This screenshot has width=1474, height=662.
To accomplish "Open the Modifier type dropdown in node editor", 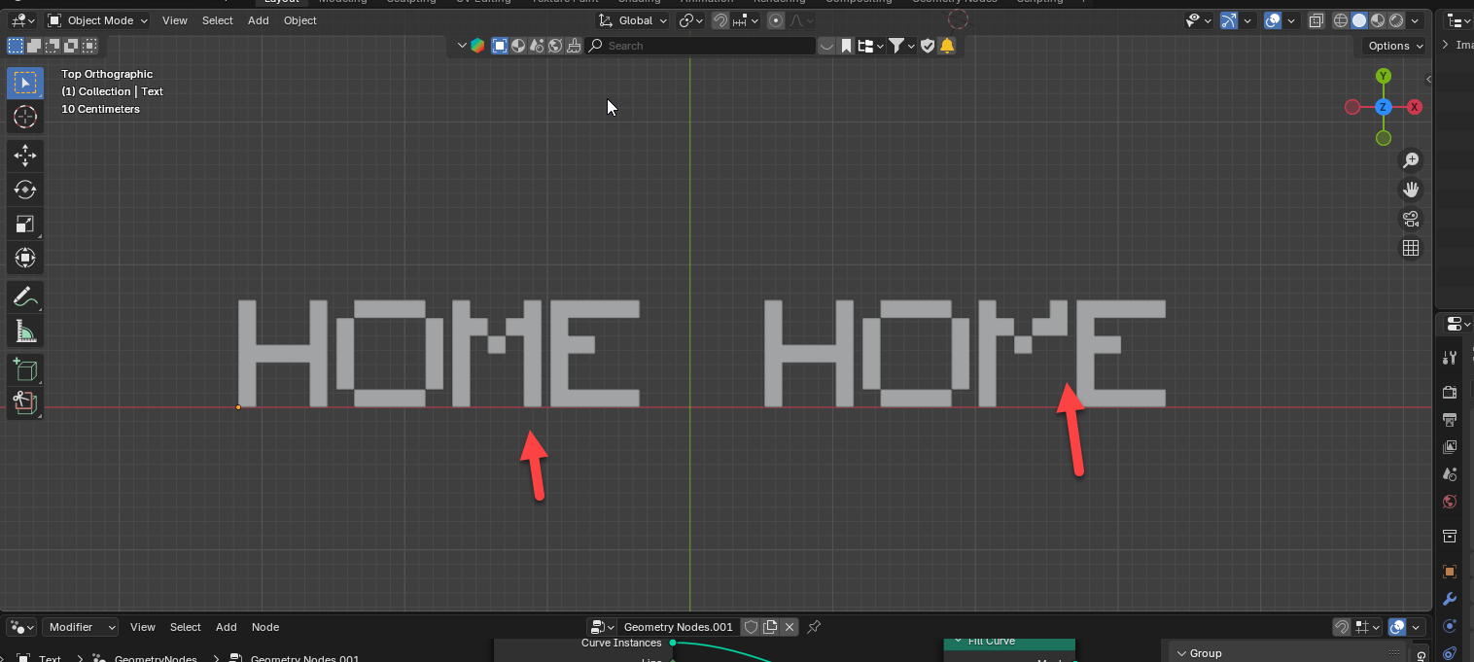I will pos(80,627).
